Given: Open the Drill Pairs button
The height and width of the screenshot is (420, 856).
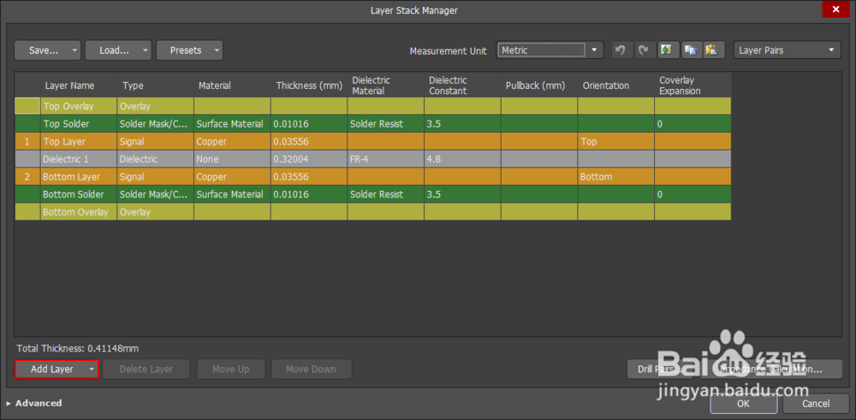Looking at the screenshot, I should click(660, 370).
